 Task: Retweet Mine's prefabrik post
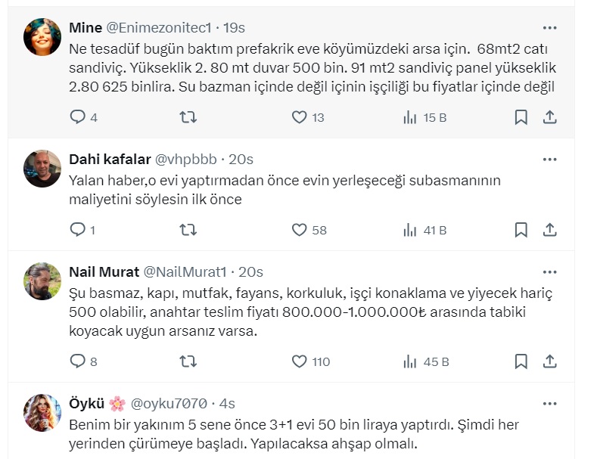coord(188,117)
